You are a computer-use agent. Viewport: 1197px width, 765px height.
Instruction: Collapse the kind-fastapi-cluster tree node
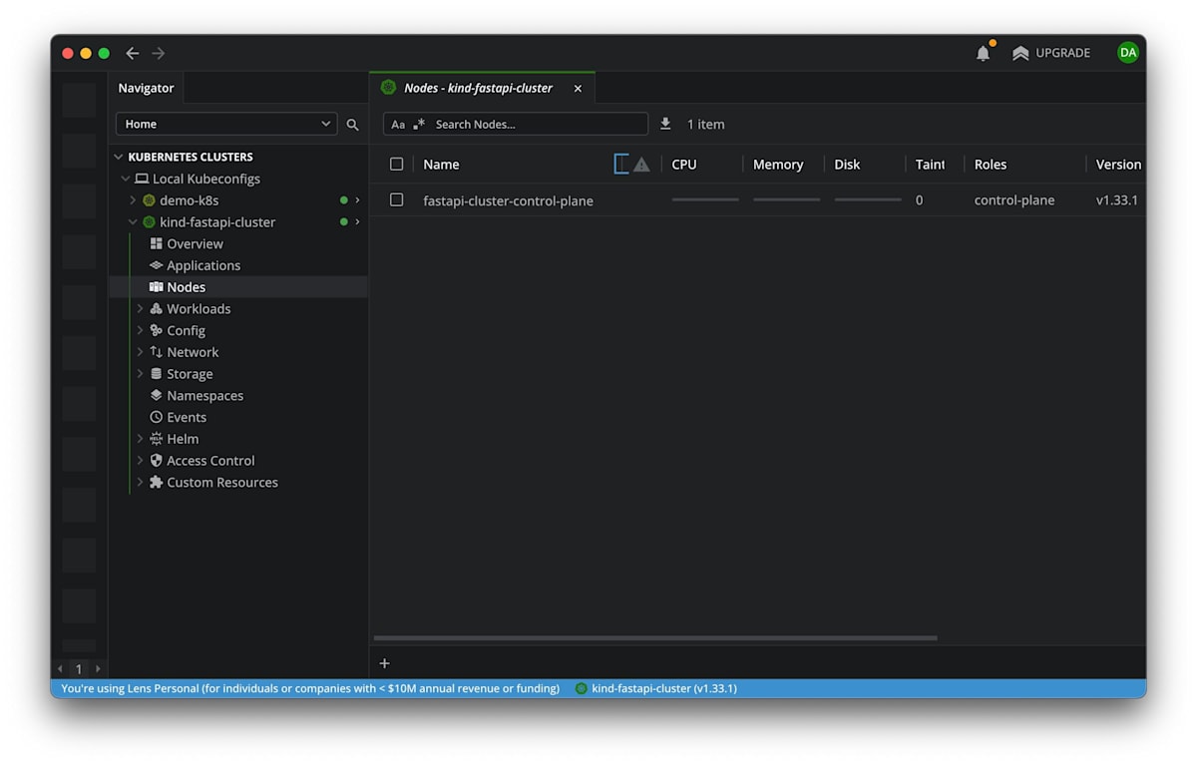coord(133,222)
